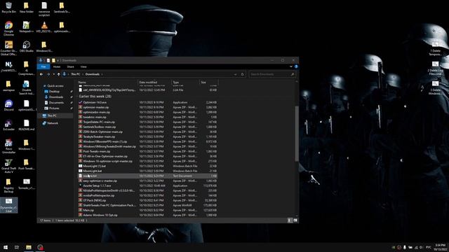Click the red recorder app on taskbar
The image size is (449, 252).
[x=40, y=247]
